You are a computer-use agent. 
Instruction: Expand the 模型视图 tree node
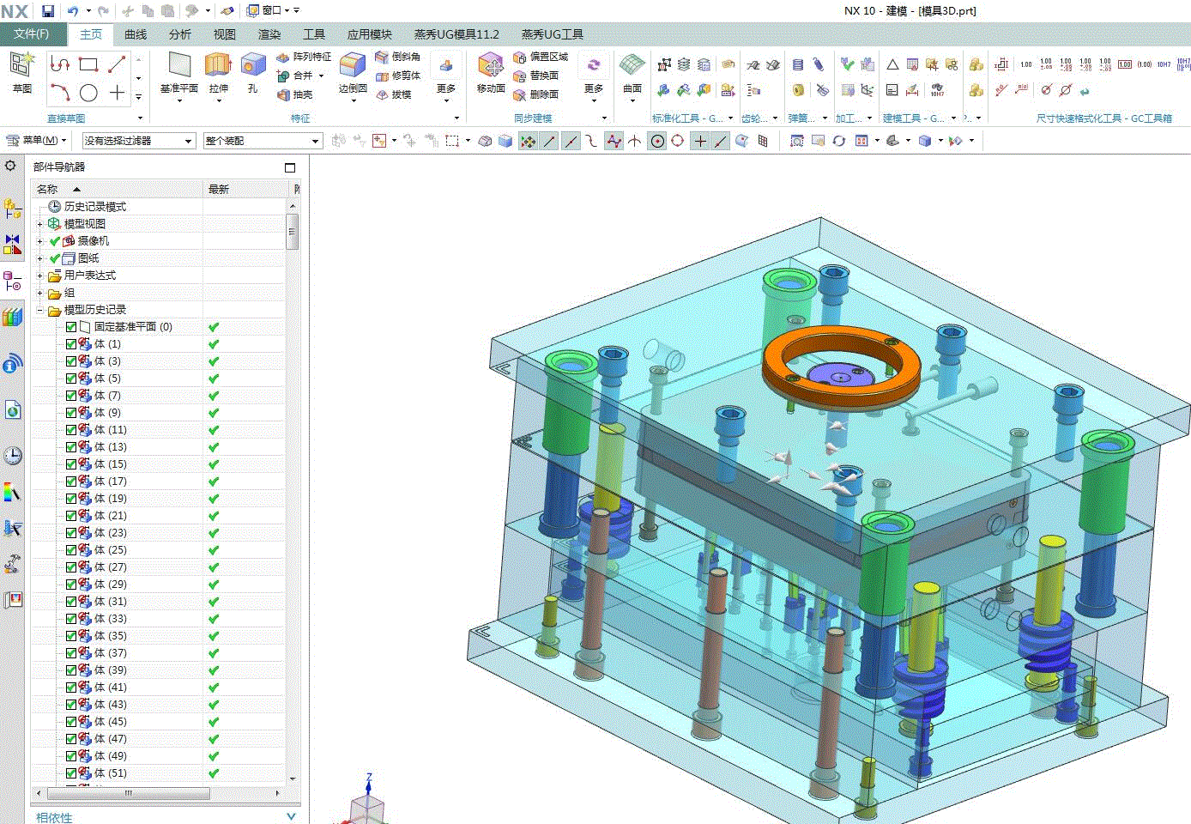(39, 224)
